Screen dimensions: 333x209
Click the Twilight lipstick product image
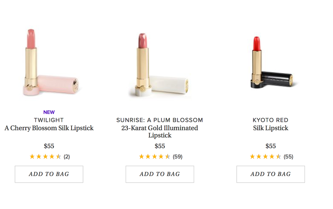click(50, 63)
